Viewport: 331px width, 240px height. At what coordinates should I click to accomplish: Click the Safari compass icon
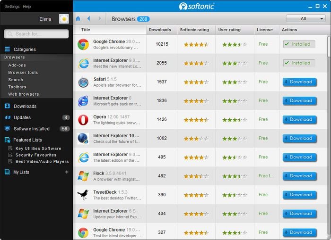pyautogui.click(x=83, y=82)
